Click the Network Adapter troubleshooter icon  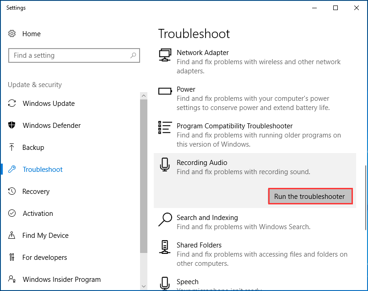coord(165,54)
